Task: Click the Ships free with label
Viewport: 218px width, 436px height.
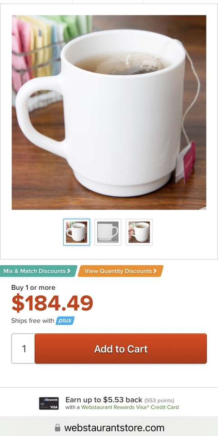Action: click(33, 321)
